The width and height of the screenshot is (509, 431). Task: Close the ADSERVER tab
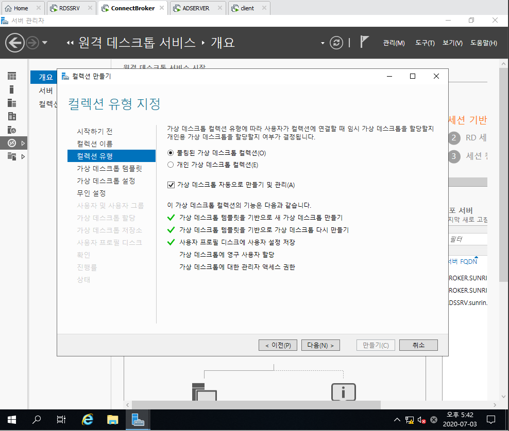(220, 8)
